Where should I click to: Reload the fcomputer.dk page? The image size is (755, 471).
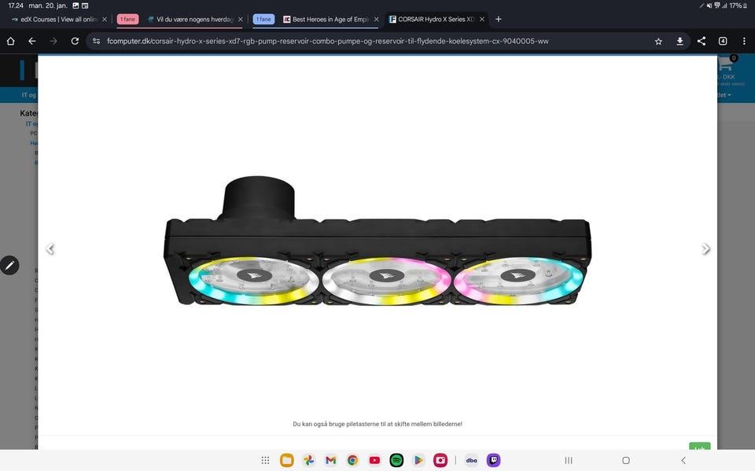[75, 42]
